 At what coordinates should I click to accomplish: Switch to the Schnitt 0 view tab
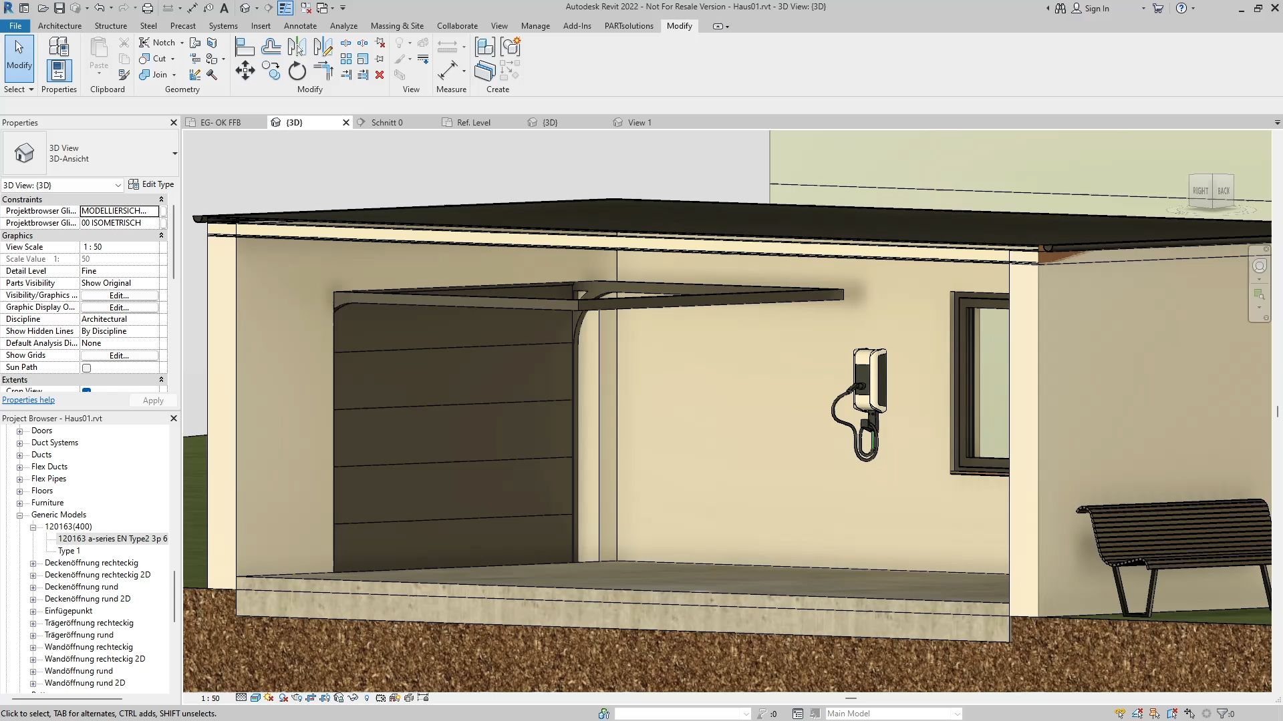point(386,122)
